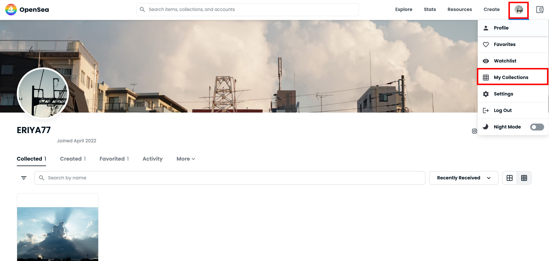Viewport: 549px width, 261px height.
Task: Open the collected cloud photo NFT
Action: 58,227
